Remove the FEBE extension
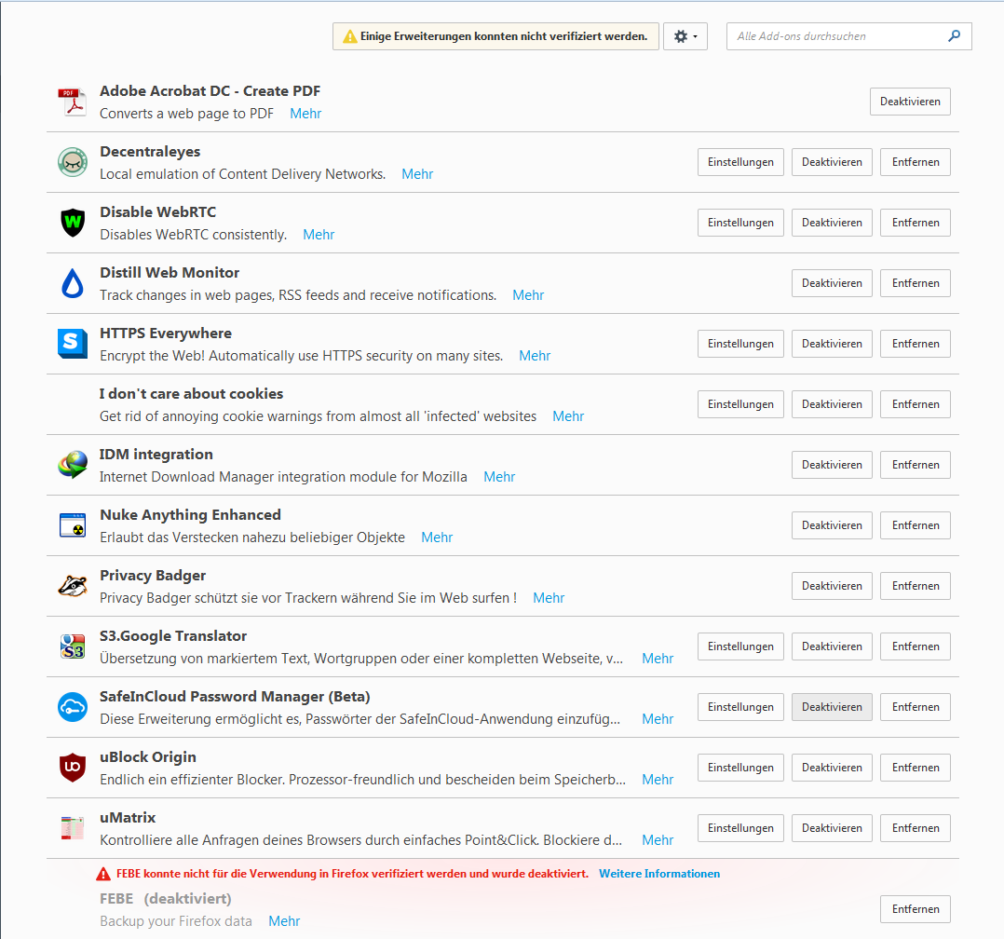 coord(915,909)
